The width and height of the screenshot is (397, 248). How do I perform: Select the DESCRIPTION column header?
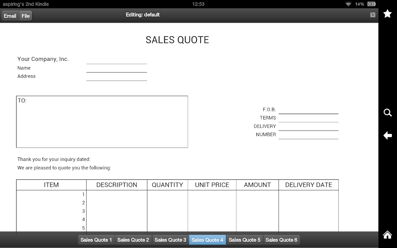[117, 185]
